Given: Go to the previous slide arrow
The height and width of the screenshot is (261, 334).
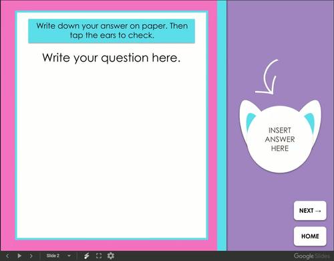Looking at the screenshot, I should tap(7, 256).
